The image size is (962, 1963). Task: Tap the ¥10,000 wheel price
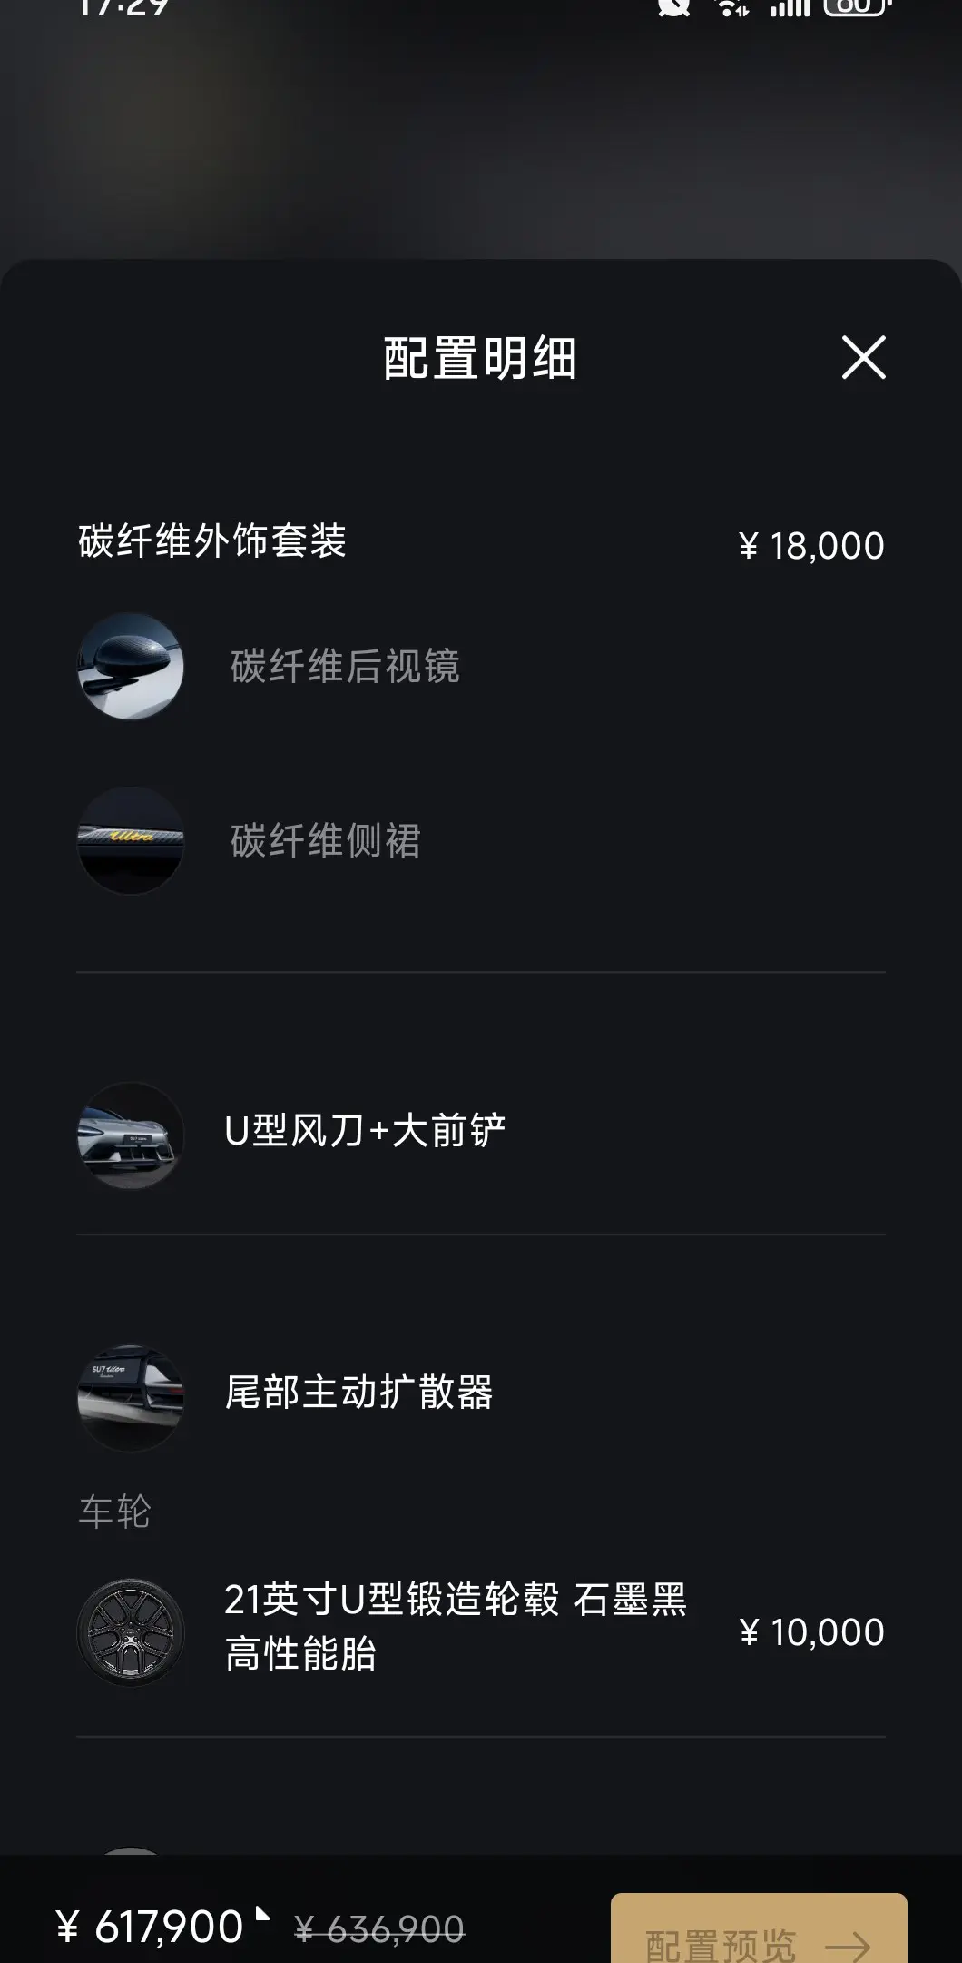click(811, 1632)
